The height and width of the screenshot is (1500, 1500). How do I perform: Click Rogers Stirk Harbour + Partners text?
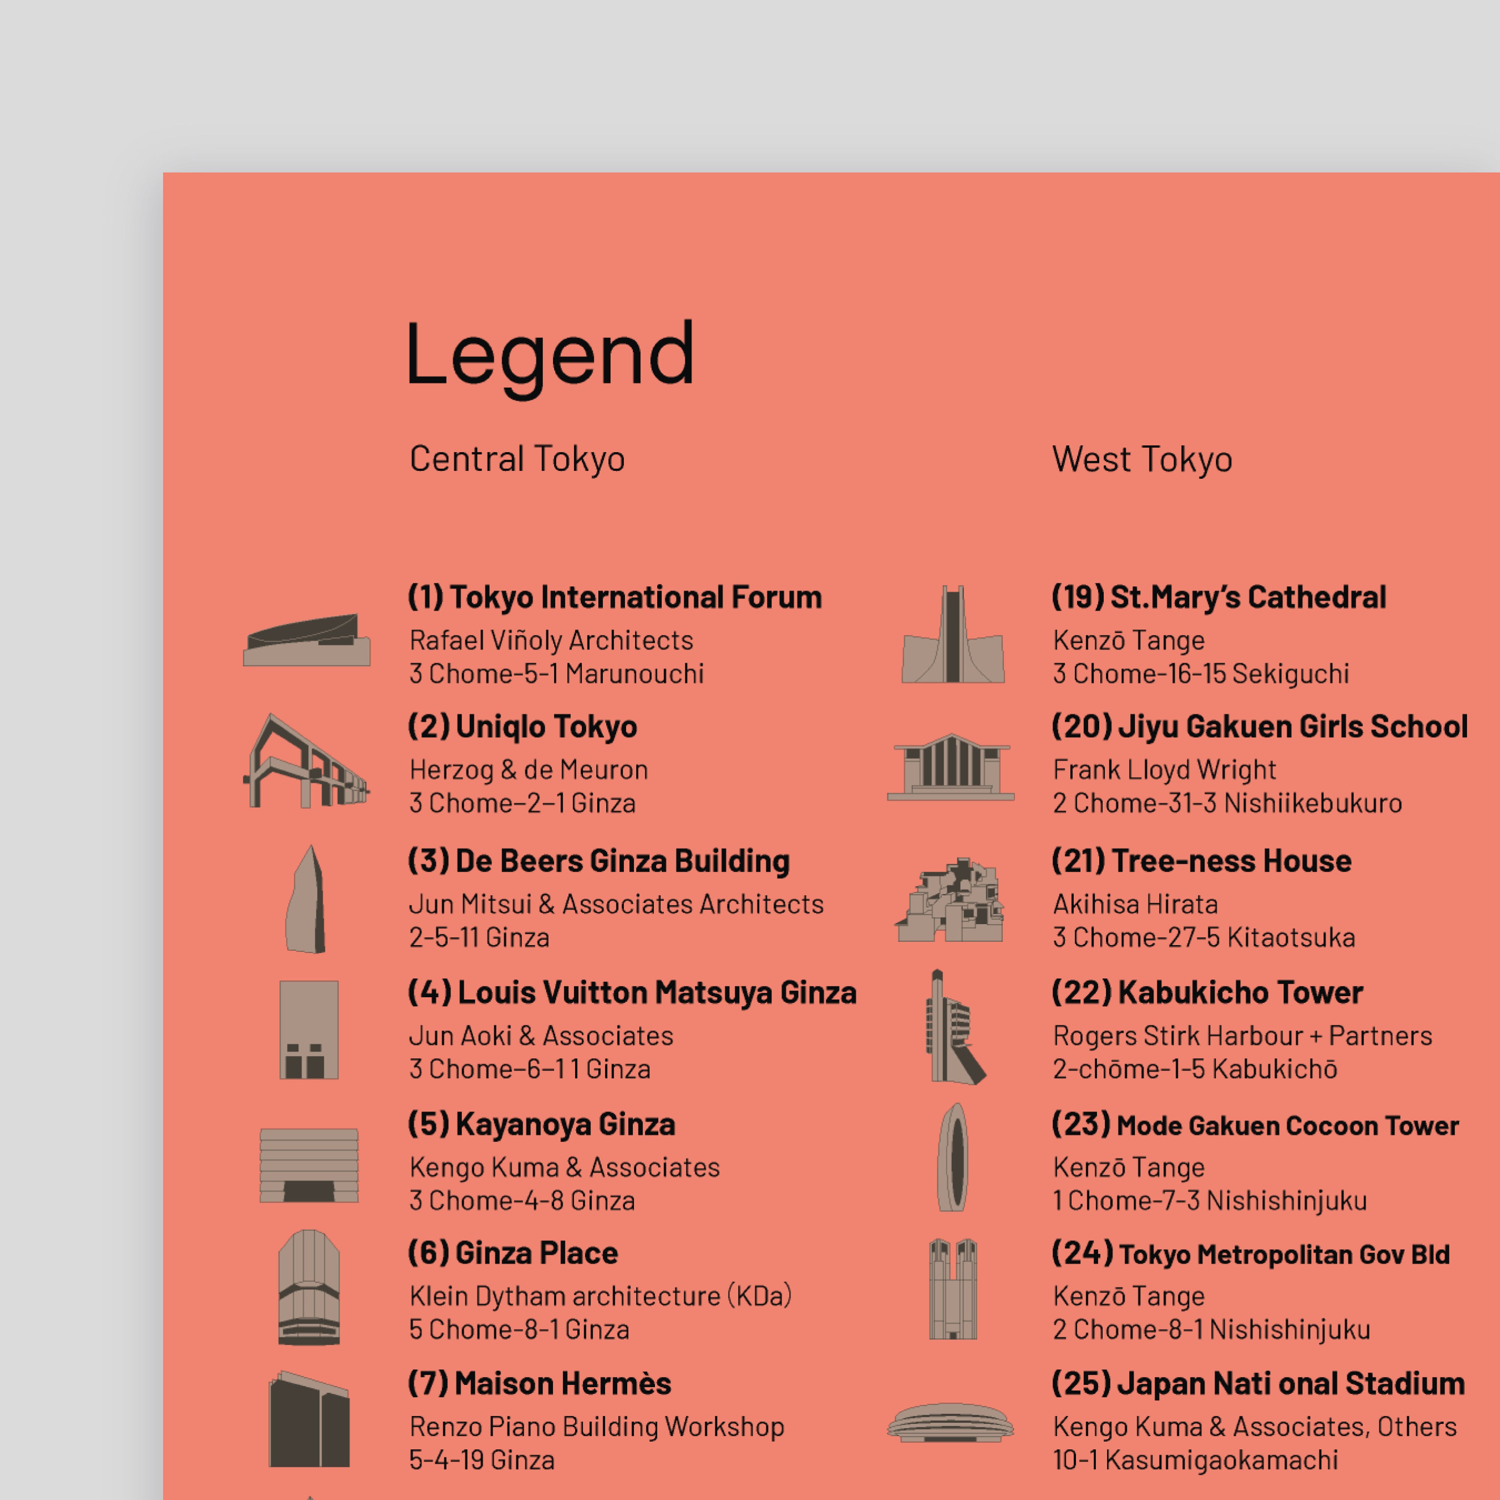coord(1242,1036)
